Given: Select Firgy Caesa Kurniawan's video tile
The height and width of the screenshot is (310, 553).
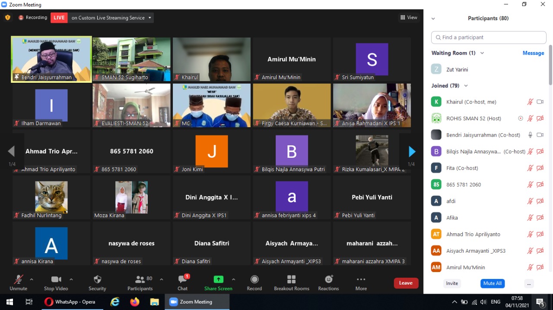Looking at the screenshot, I should click(x=292, y=105).
